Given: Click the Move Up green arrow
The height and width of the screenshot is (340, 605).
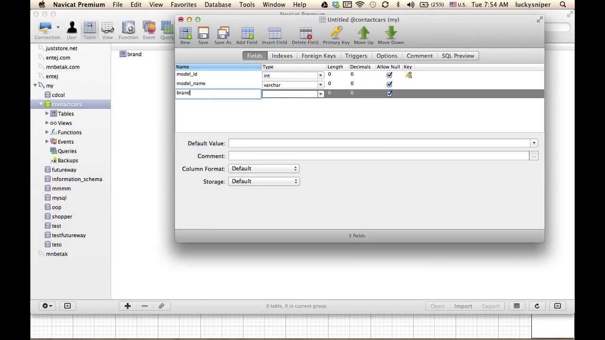Looking at the screenshot, I should click(x=363, y=33).
